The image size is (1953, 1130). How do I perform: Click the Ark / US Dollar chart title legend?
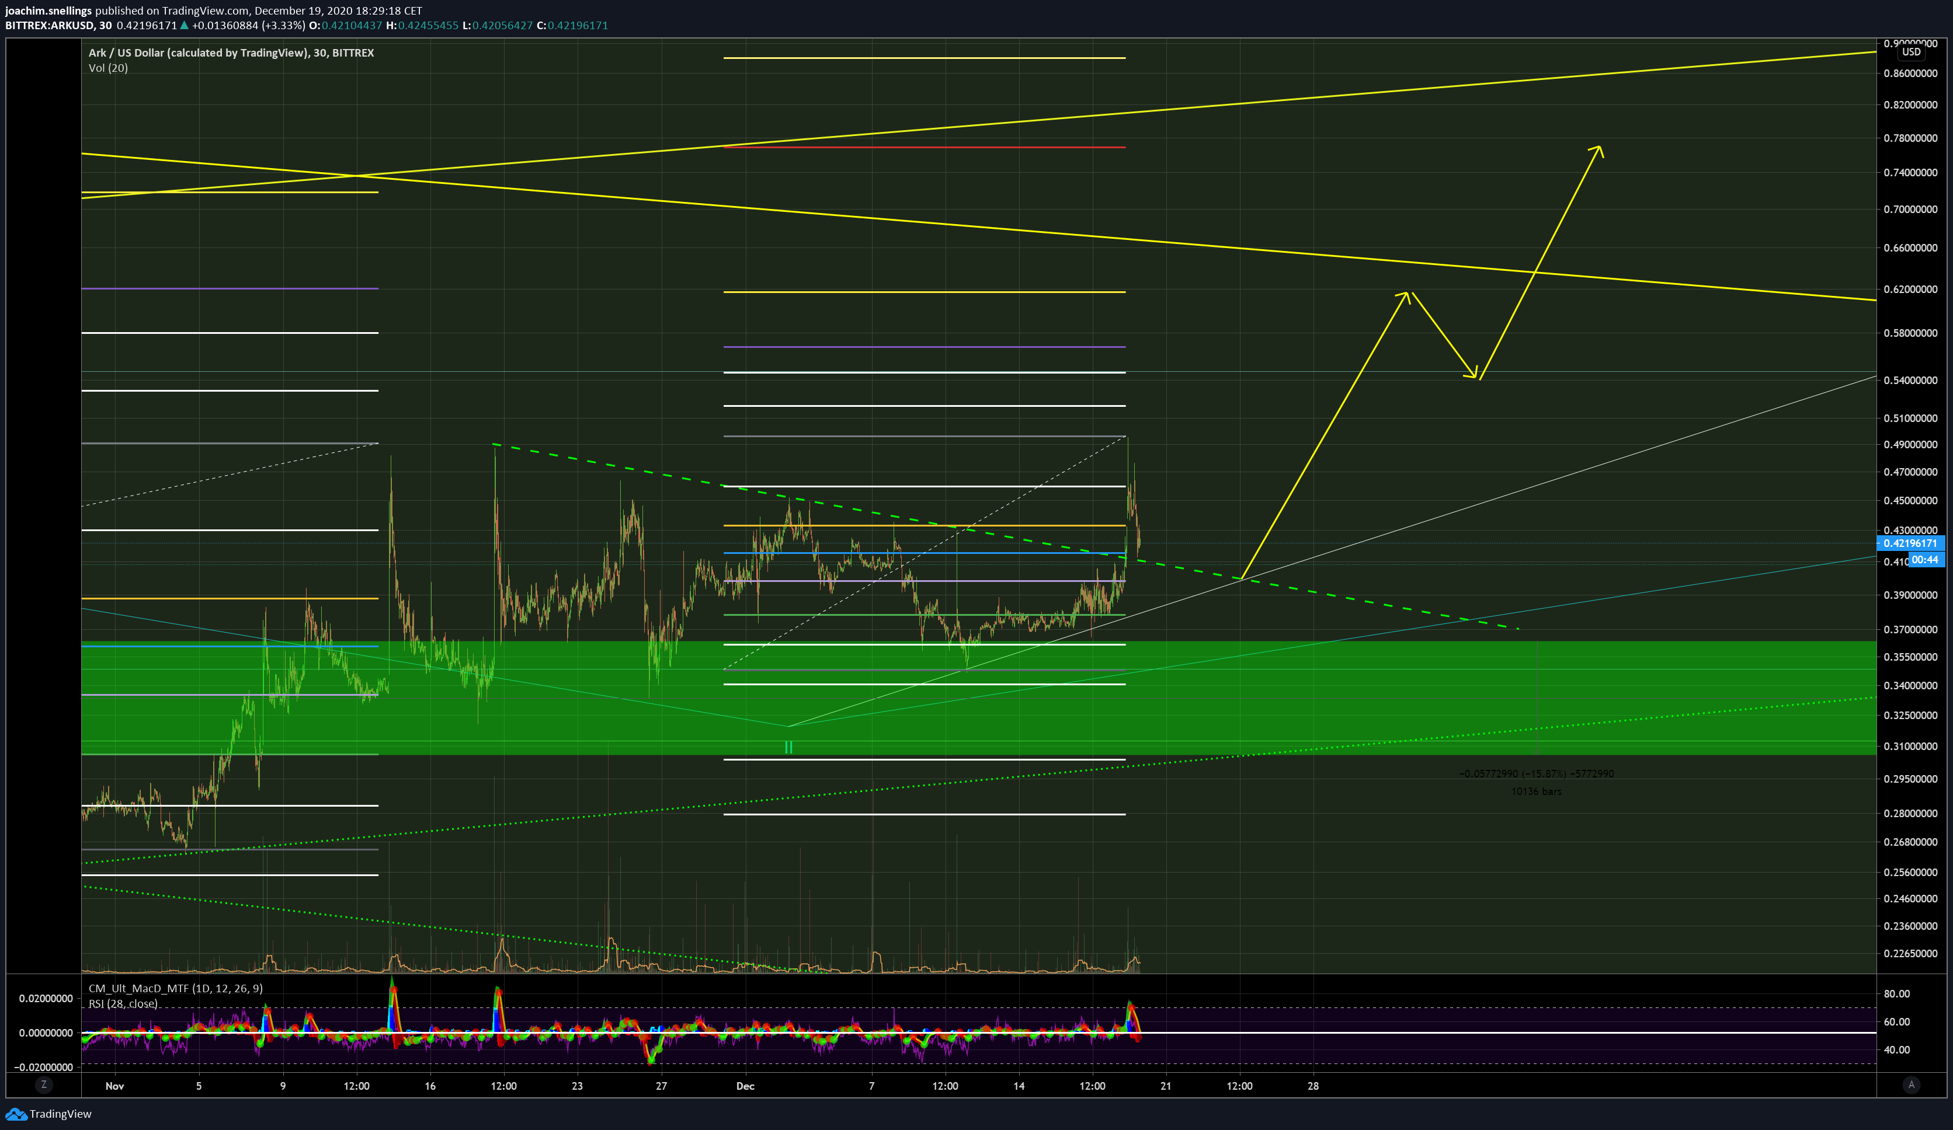click(231, 53)
